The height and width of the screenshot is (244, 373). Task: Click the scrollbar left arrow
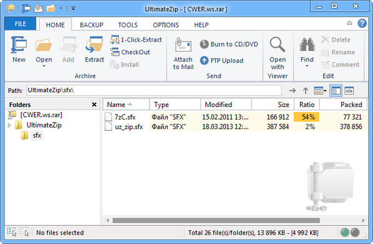pyautogui.click(x=108, y=220)
